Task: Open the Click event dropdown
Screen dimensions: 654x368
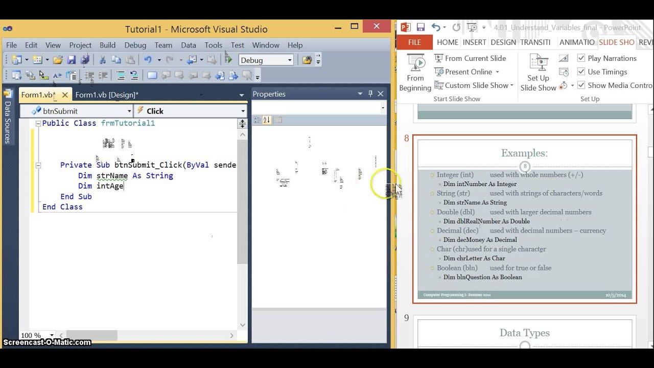Action: 243,111
